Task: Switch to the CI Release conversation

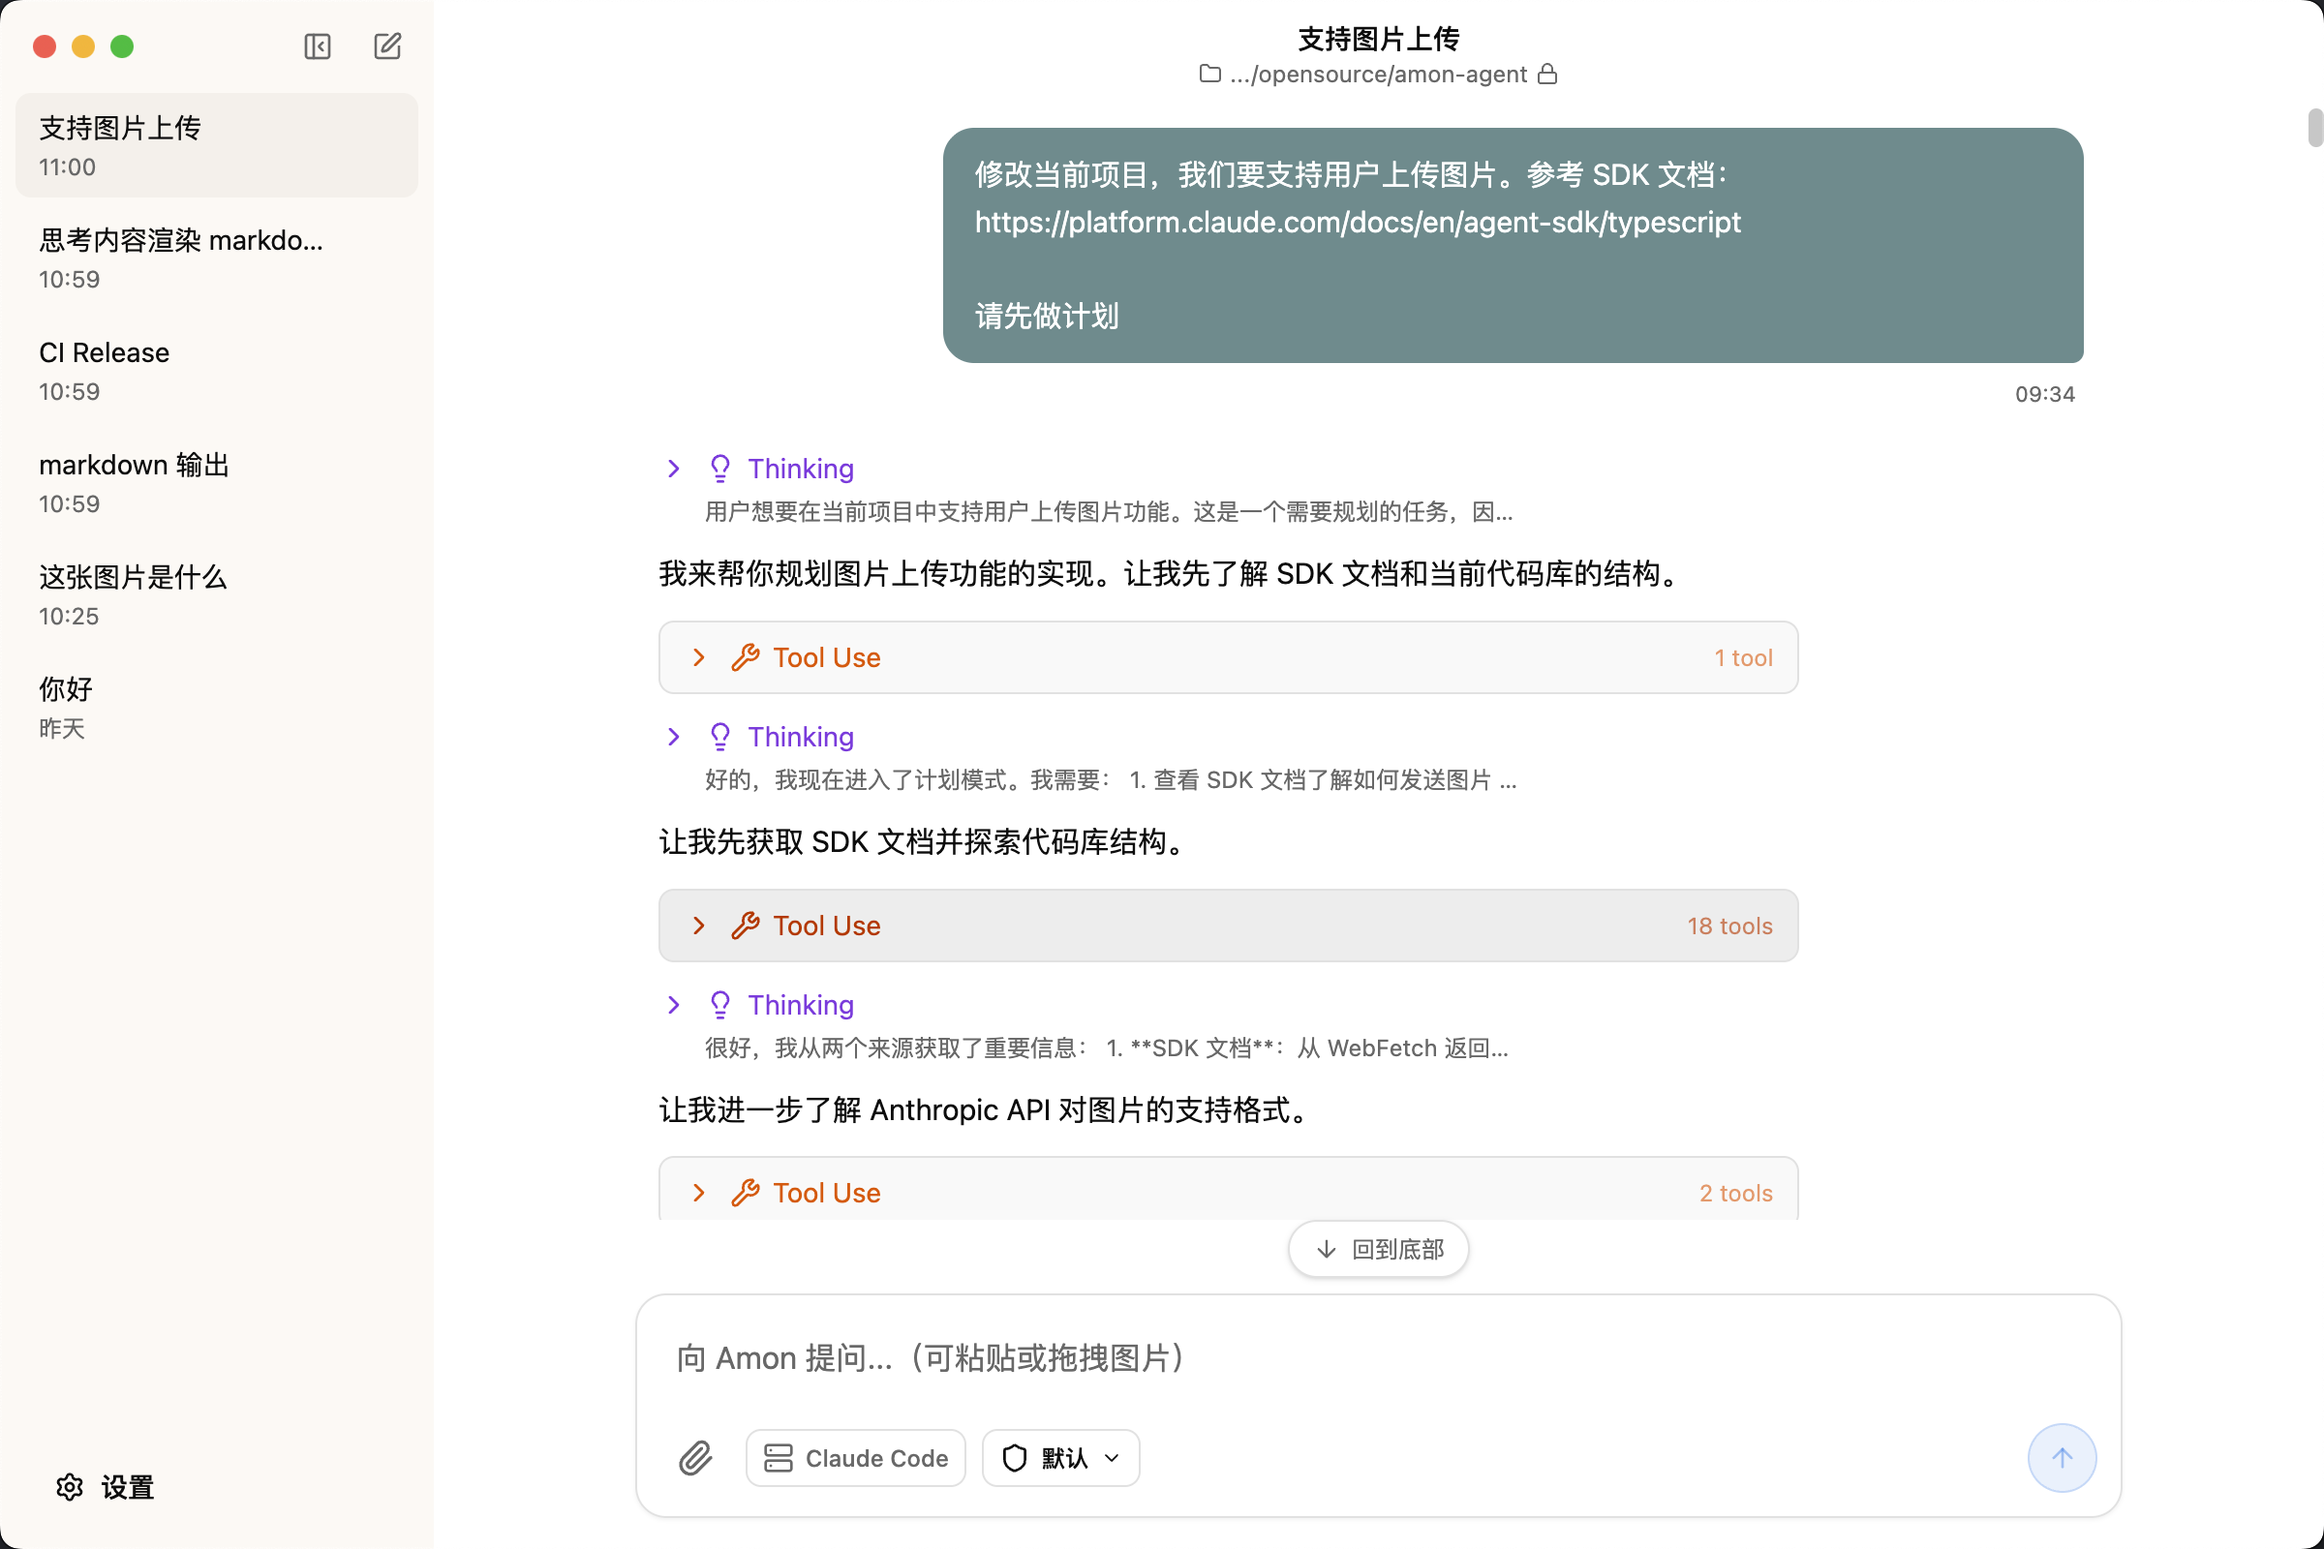Action: [216, 370]
